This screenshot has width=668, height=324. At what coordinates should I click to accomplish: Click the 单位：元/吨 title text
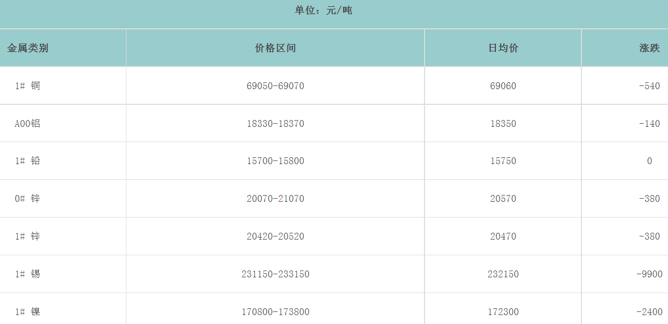(x=324, y=10)
